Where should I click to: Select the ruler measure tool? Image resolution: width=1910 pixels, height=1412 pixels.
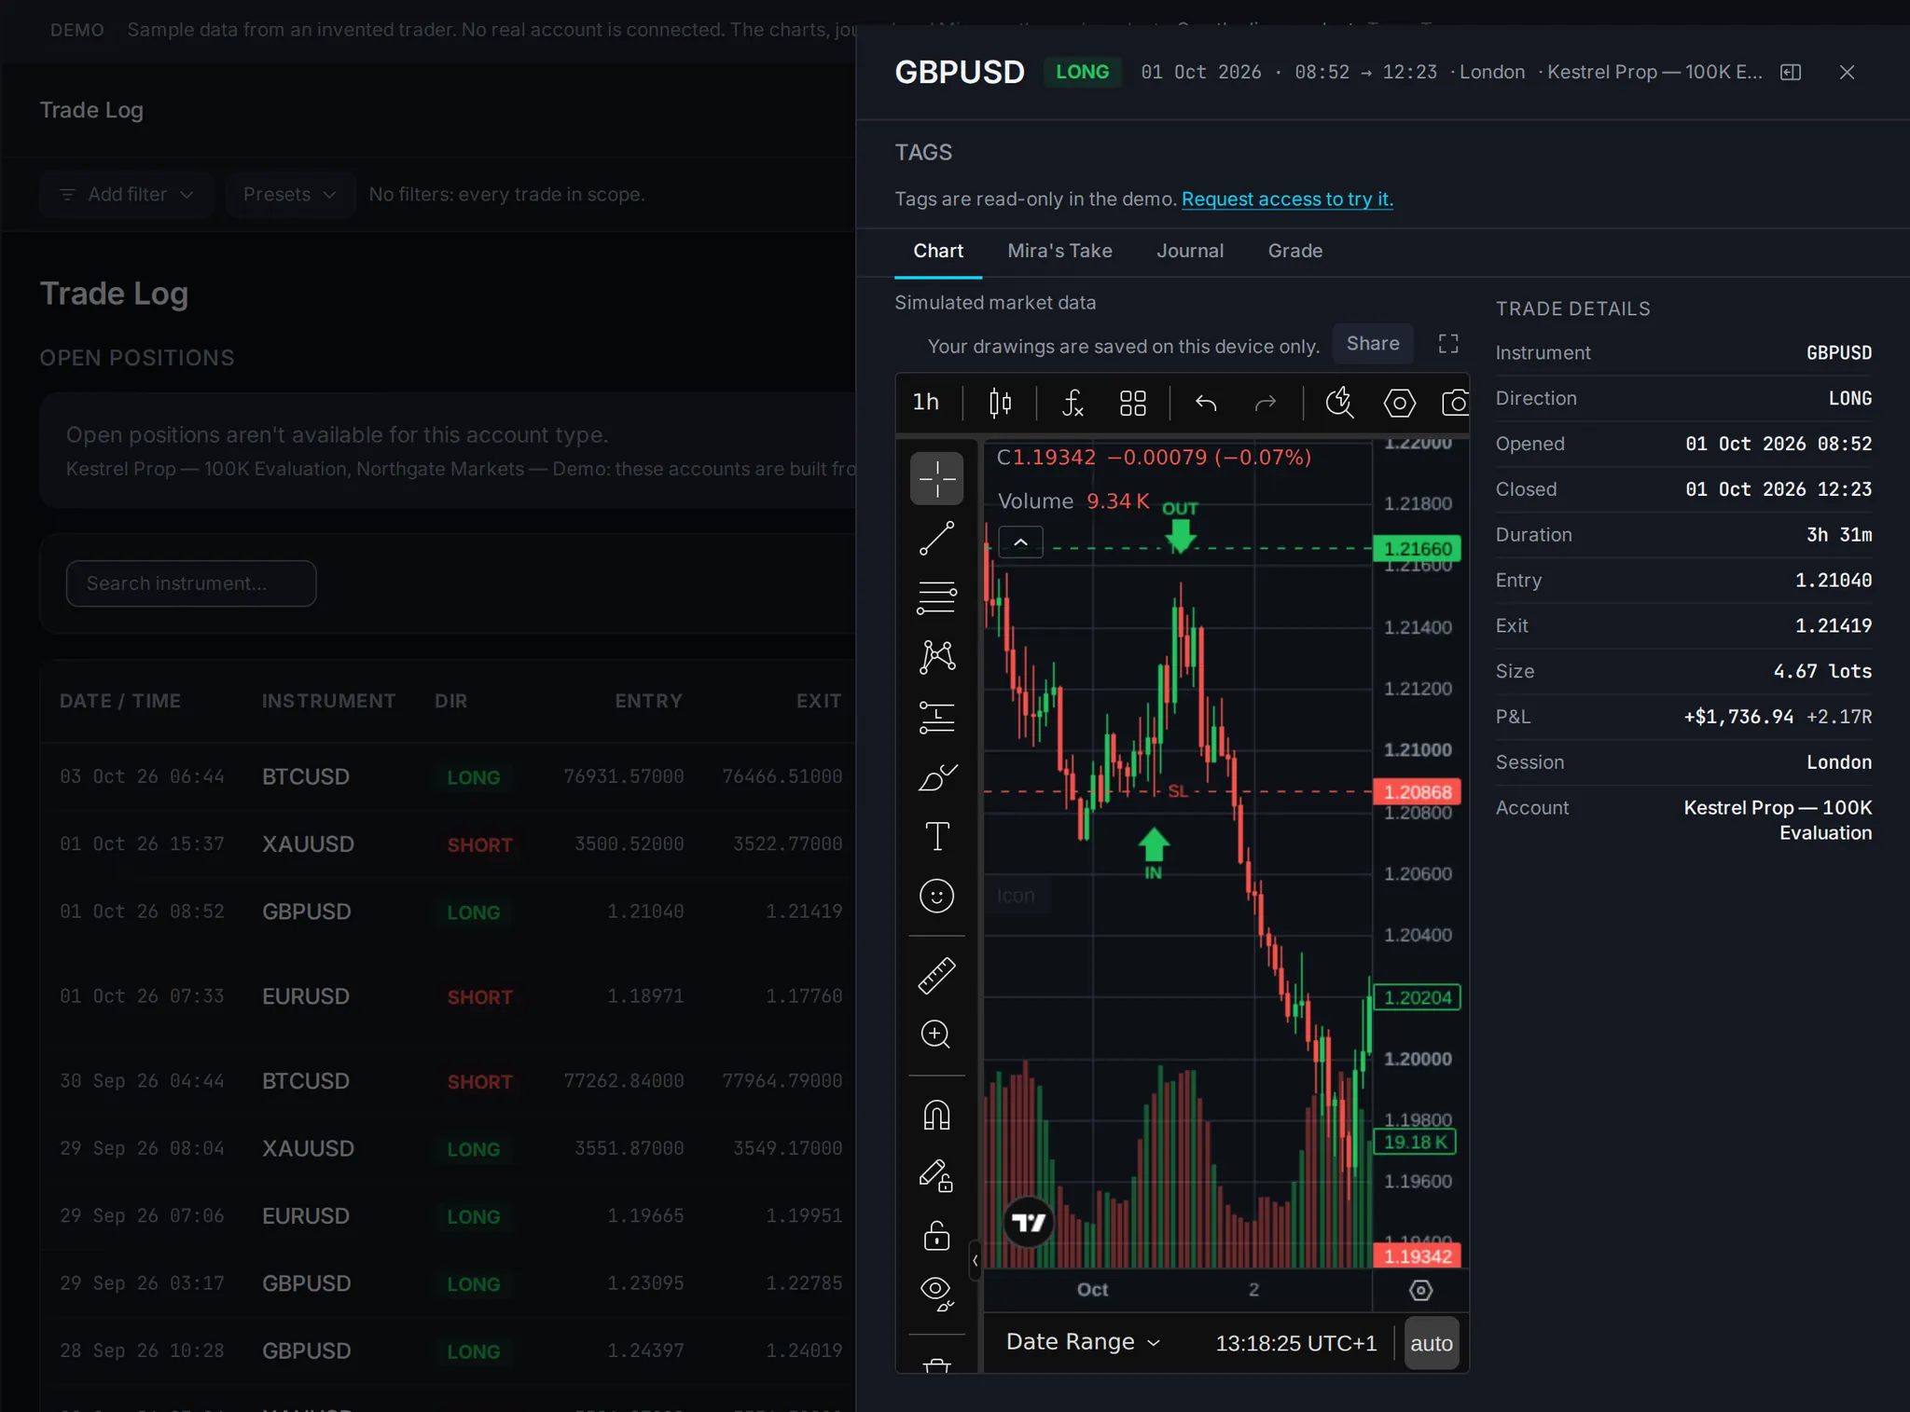point(936,975)
